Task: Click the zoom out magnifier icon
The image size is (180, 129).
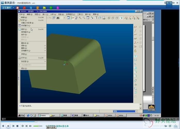Action: coord(84,18)
